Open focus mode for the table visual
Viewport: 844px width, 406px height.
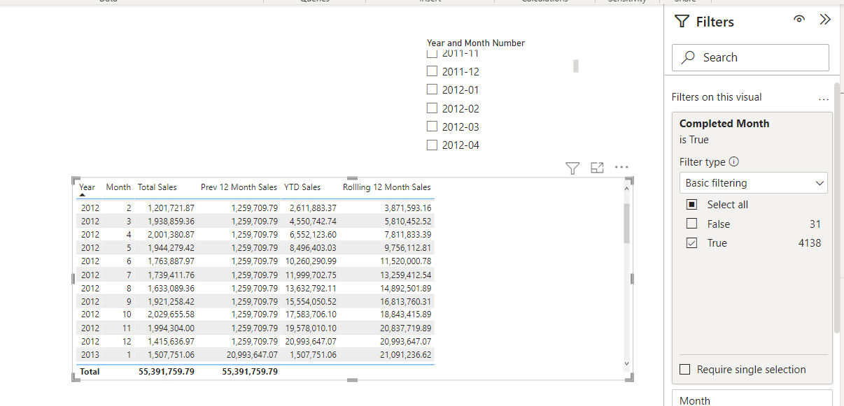click(597, 168)
